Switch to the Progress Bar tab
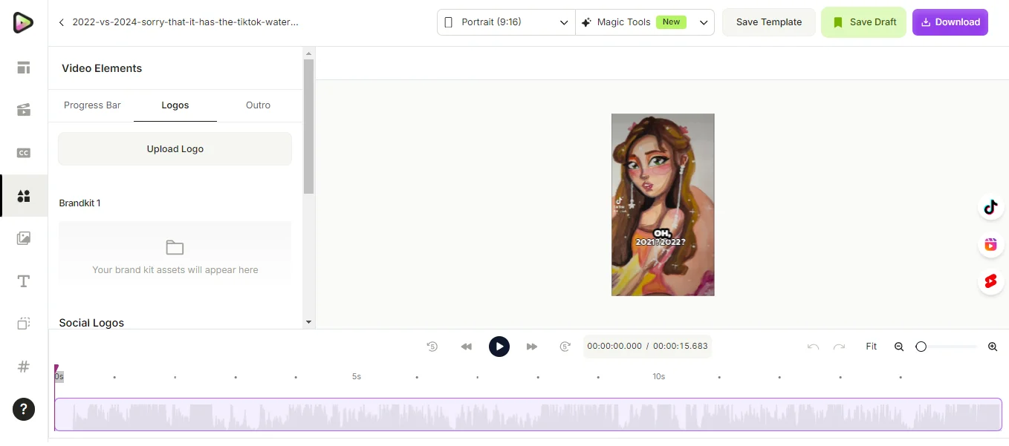 click(x=92, y=105)
